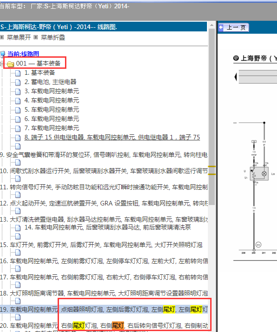Click the 菜单折叠 text

point(53,37)
